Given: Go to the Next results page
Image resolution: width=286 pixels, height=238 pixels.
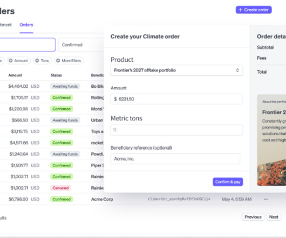Looking at the screenshot, I should (x=274, y=217).
